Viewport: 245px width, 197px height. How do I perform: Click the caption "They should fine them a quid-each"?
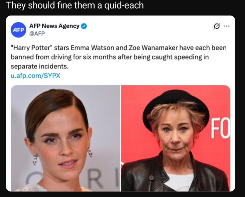(75, 5)
